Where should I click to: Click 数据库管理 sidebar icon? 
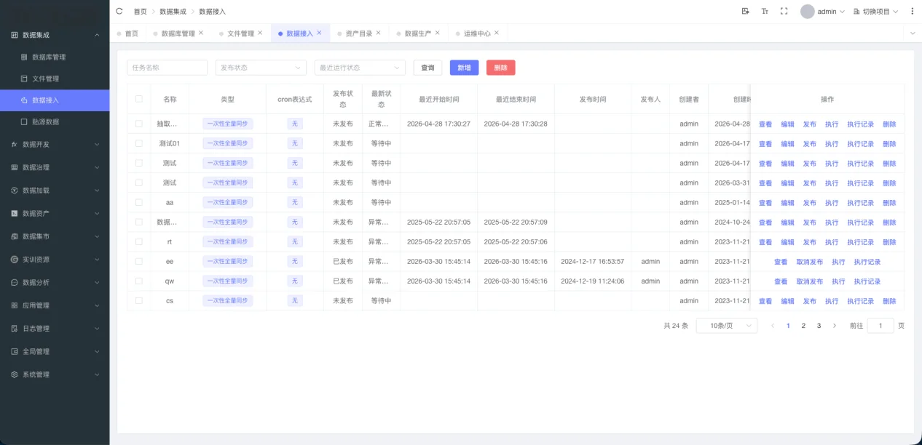click(x=24, y=57)
